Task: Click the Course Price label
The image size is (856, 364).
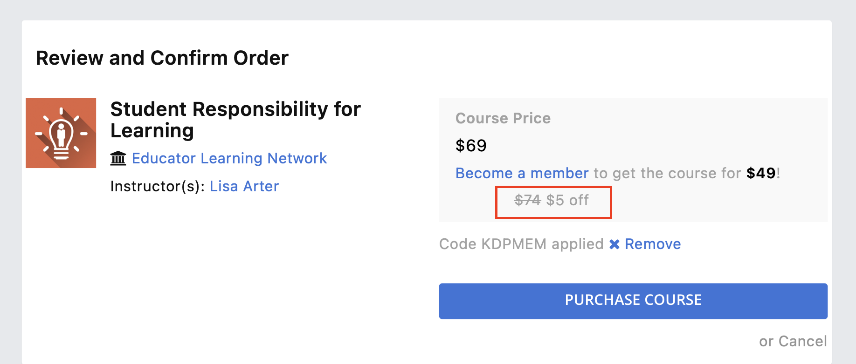Action: point(503,118)
